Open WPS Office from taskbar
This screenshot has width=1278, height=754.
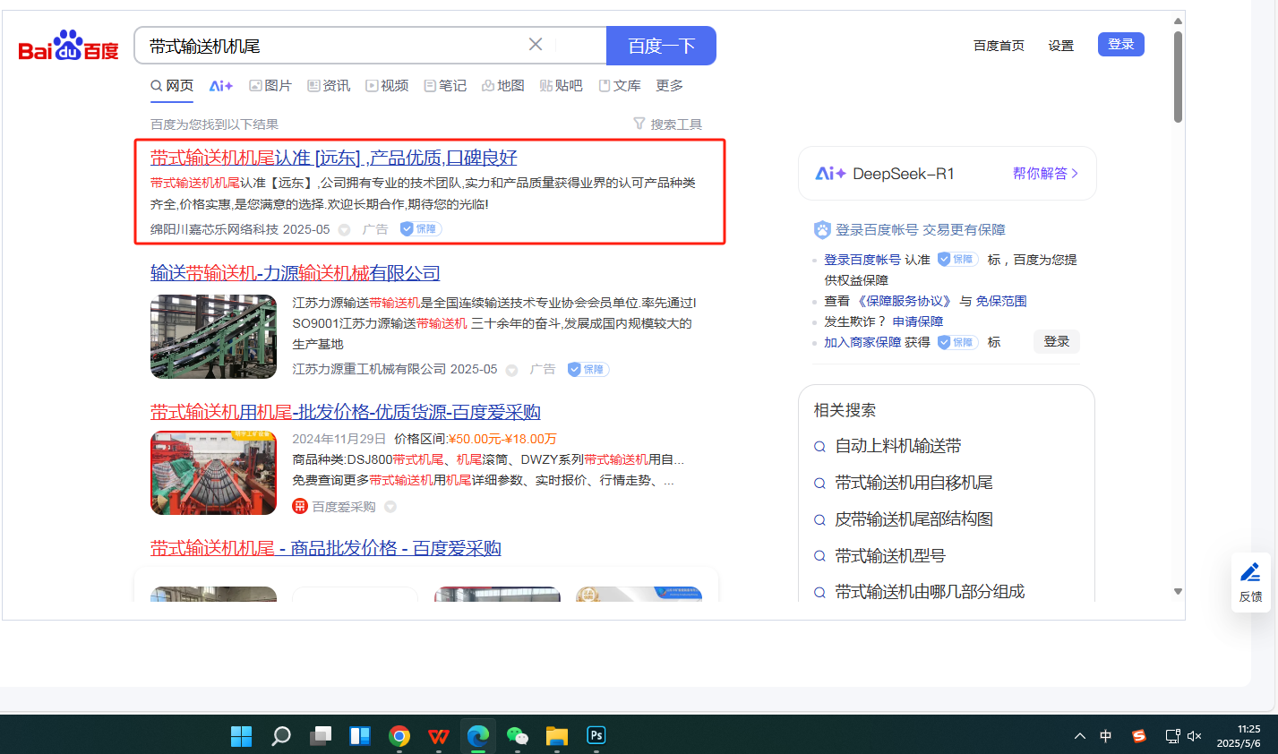(x=439, y=736)
